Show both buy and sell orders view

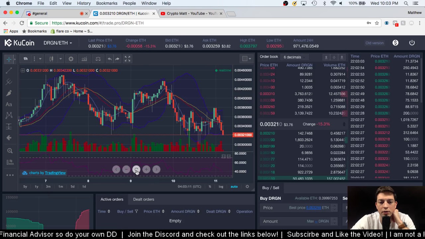tap(334, 57)
